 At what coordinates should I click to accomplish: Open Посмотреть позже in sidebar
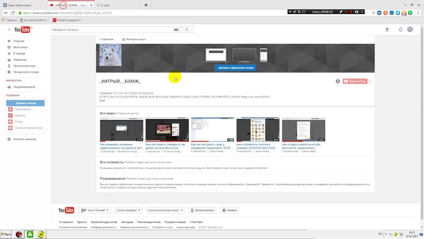(x=26, y=72)
